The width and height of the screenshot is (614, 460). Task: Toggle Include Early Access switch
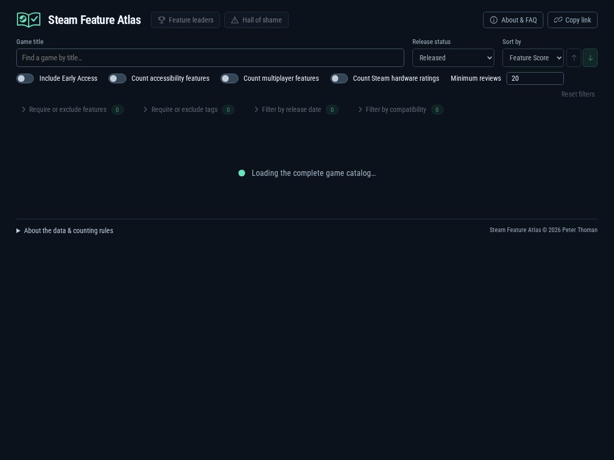[x=25, y=78]
